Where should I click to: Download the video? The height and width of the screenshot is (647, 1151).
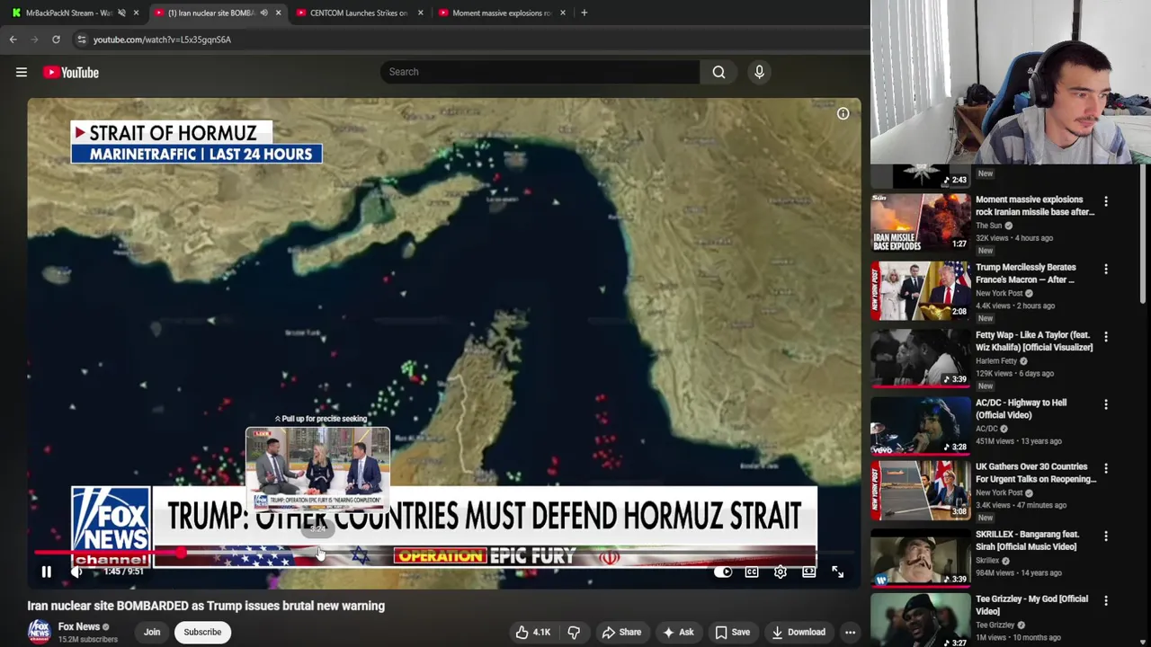[799, 633]
